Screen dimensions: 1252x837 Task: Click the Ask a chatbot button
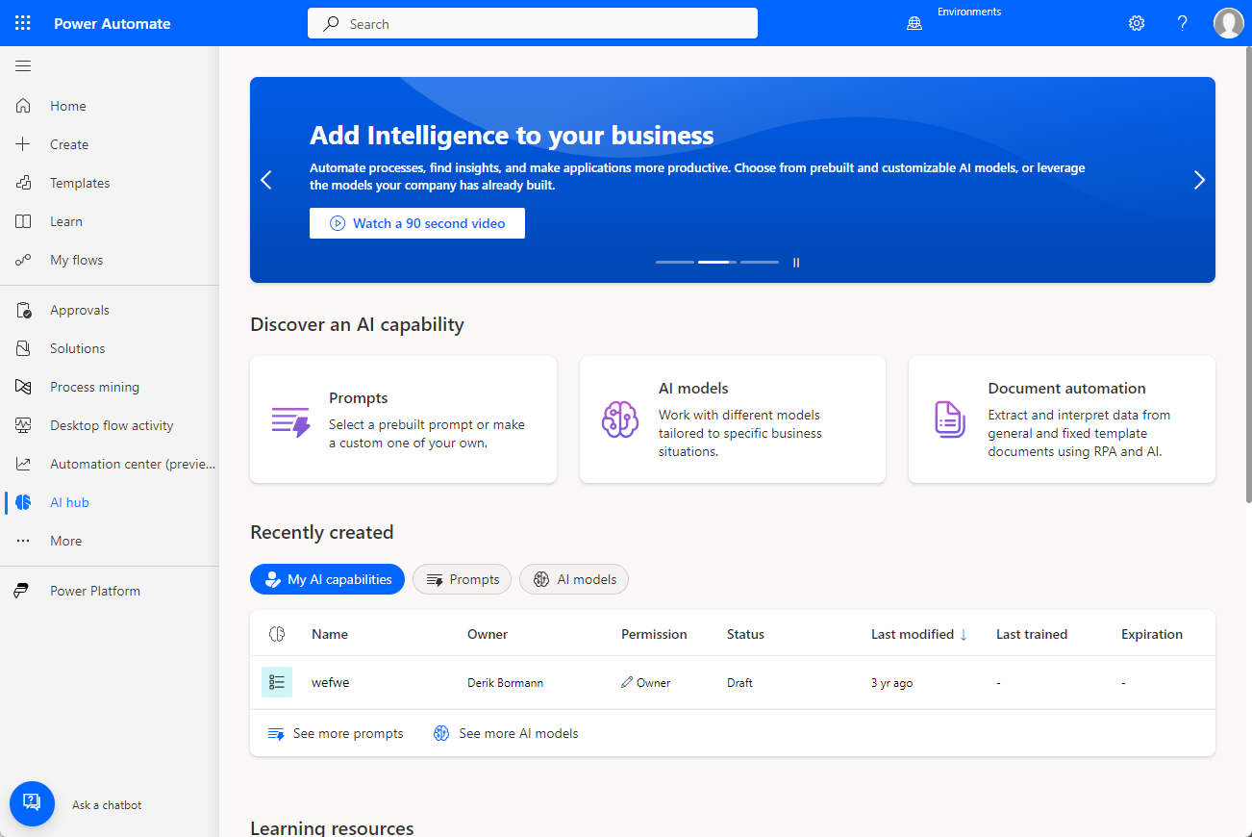click(32, 803)
